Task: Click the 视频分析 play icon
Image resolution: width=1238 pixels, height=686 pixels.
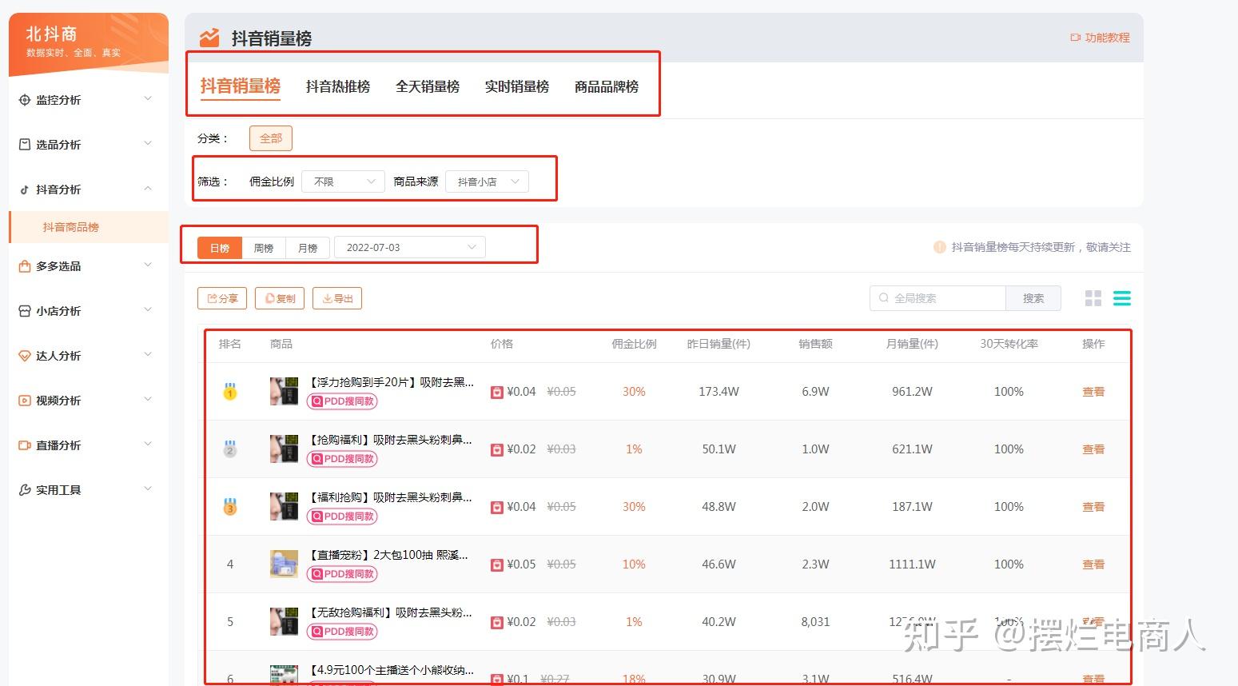Action: [25, 401]
